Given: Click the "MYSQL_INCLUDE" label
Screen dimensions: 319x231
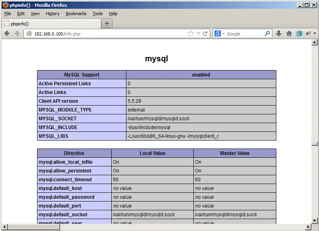Looking at the screenshot, I should point(58,127).
